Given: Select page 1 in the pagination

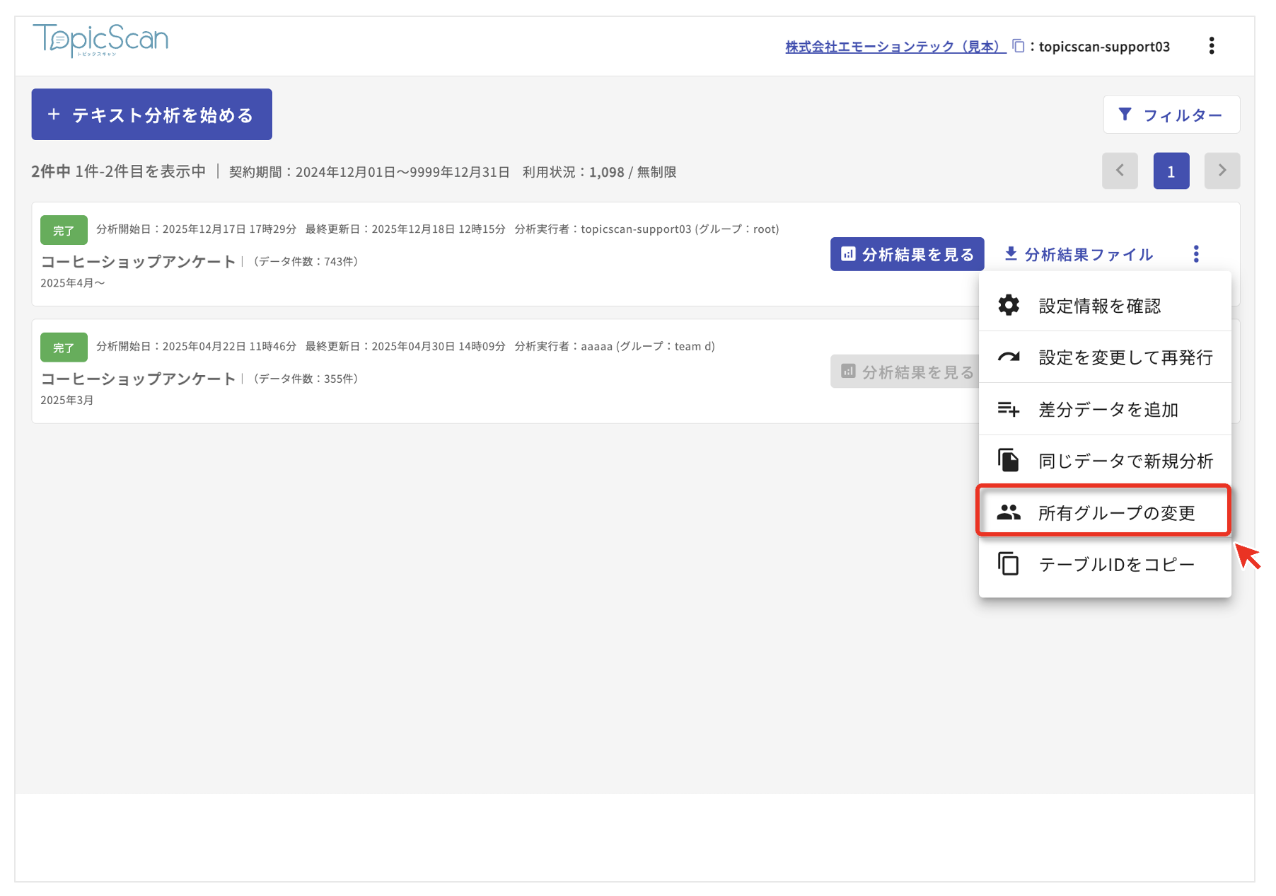Looking at the screenshot, I should (1171, 171).
